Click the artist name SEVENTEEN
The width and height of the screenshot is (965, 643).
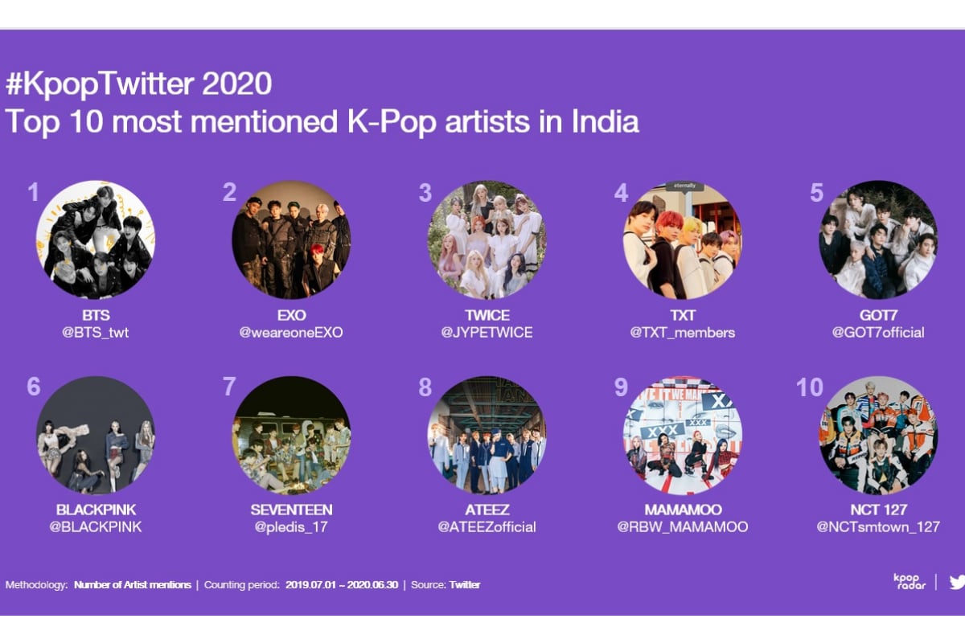click(x=291, y=510)
